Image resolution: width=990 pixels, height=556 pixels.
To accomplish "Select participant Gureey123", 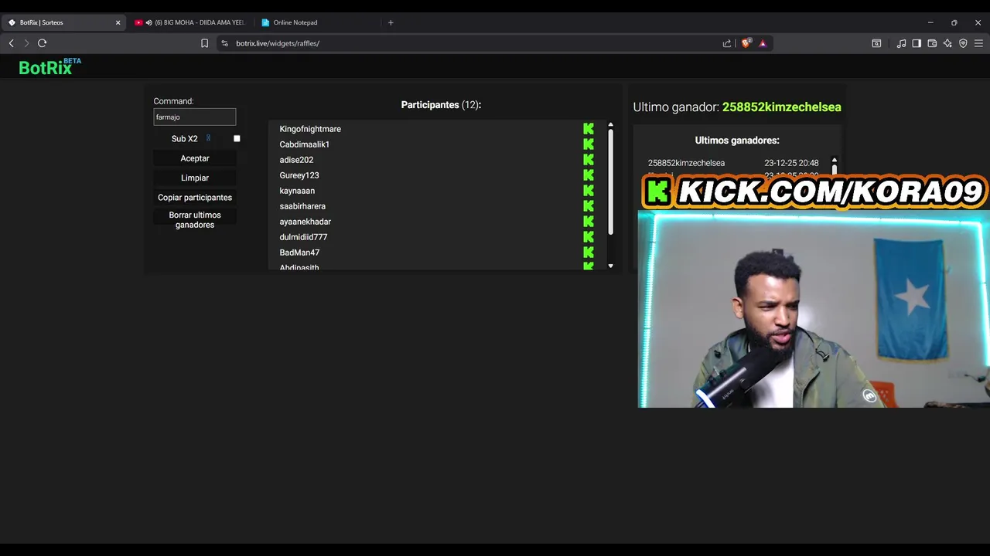I will pyautogui.click(x=299, y=175).
